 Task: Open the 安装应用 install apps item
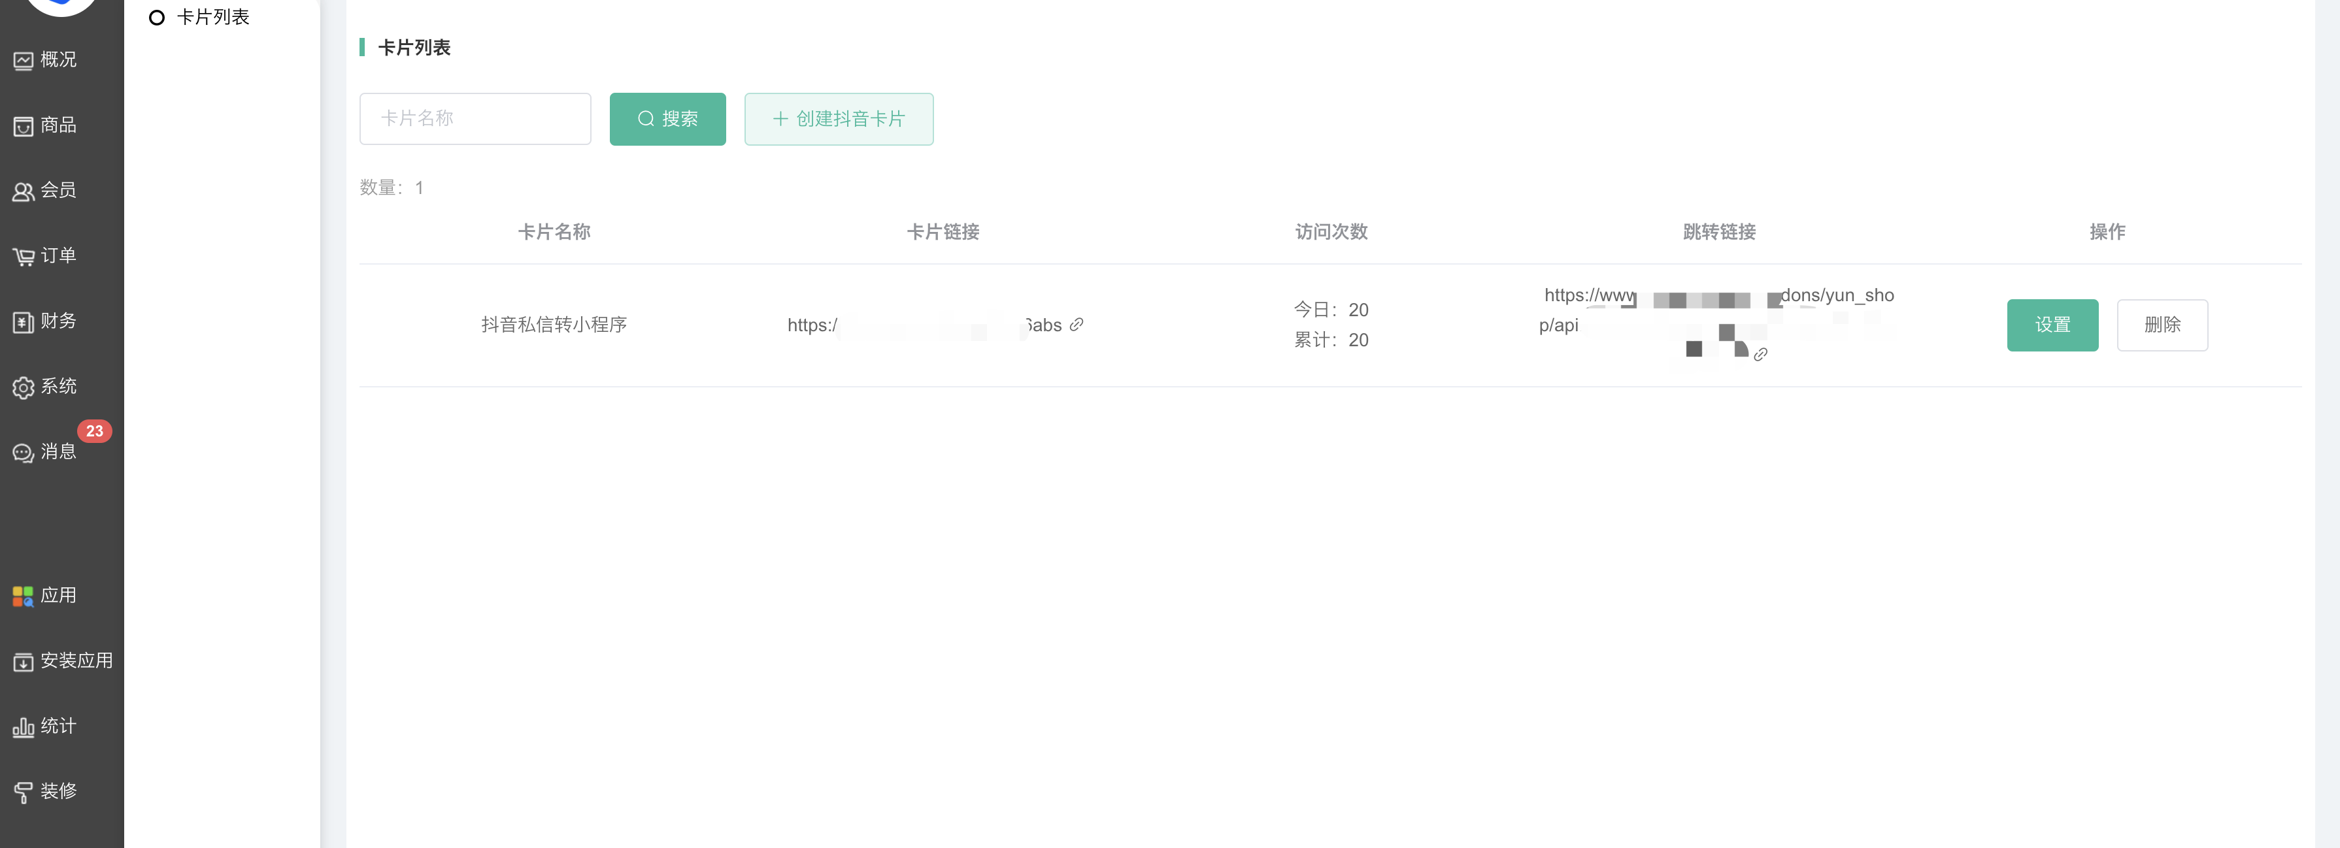point(62,661)
